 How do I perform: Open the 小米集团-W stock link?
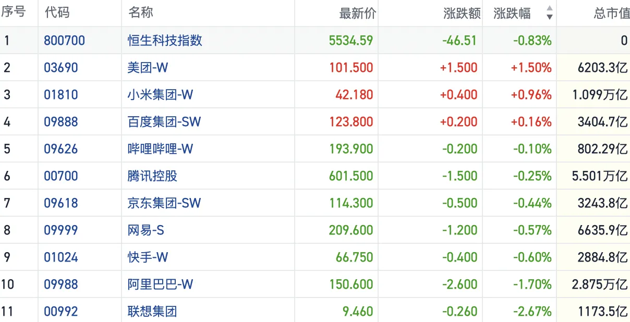tap(161, 94)
